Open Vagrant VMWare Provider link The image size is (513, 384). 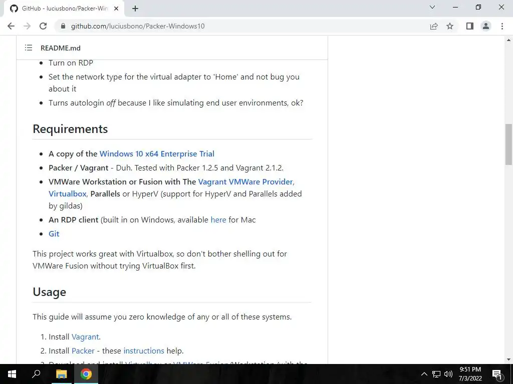tap(245, 181)
